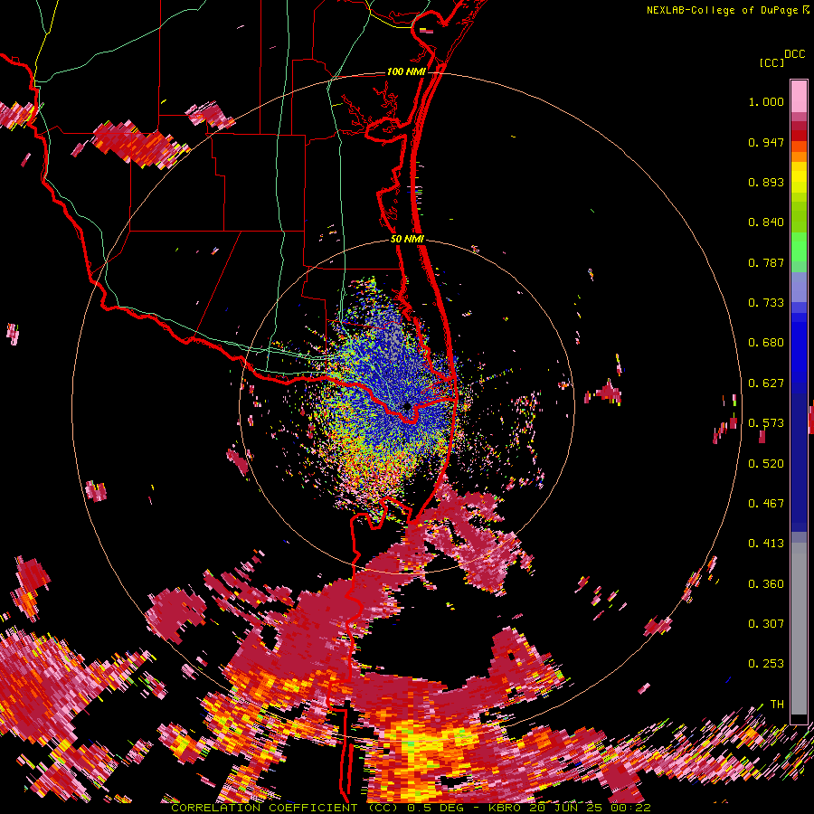Click the 0.893 value on the color scale
The height and width of the screenshot is (814, 814).
(x=766, y=182)
